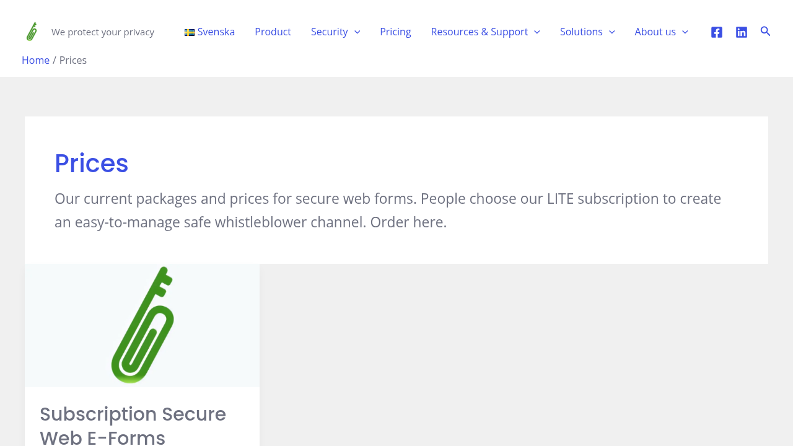Click the Prices page heading
This screenshot has width=793, height=446.
[x=92, y=164]
